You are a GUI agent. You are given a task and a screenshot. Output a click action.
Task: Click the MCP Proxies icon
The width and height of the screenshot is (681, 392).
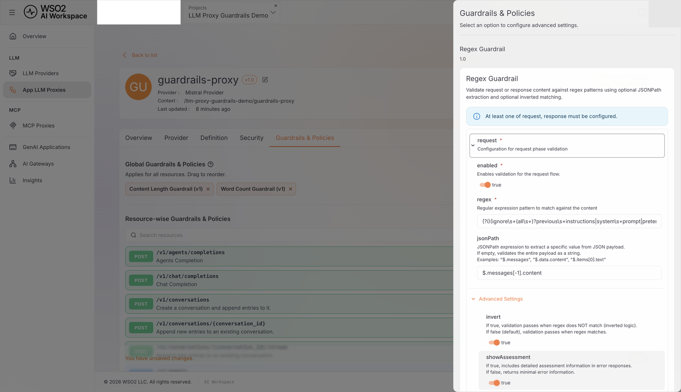click(13, 125)
